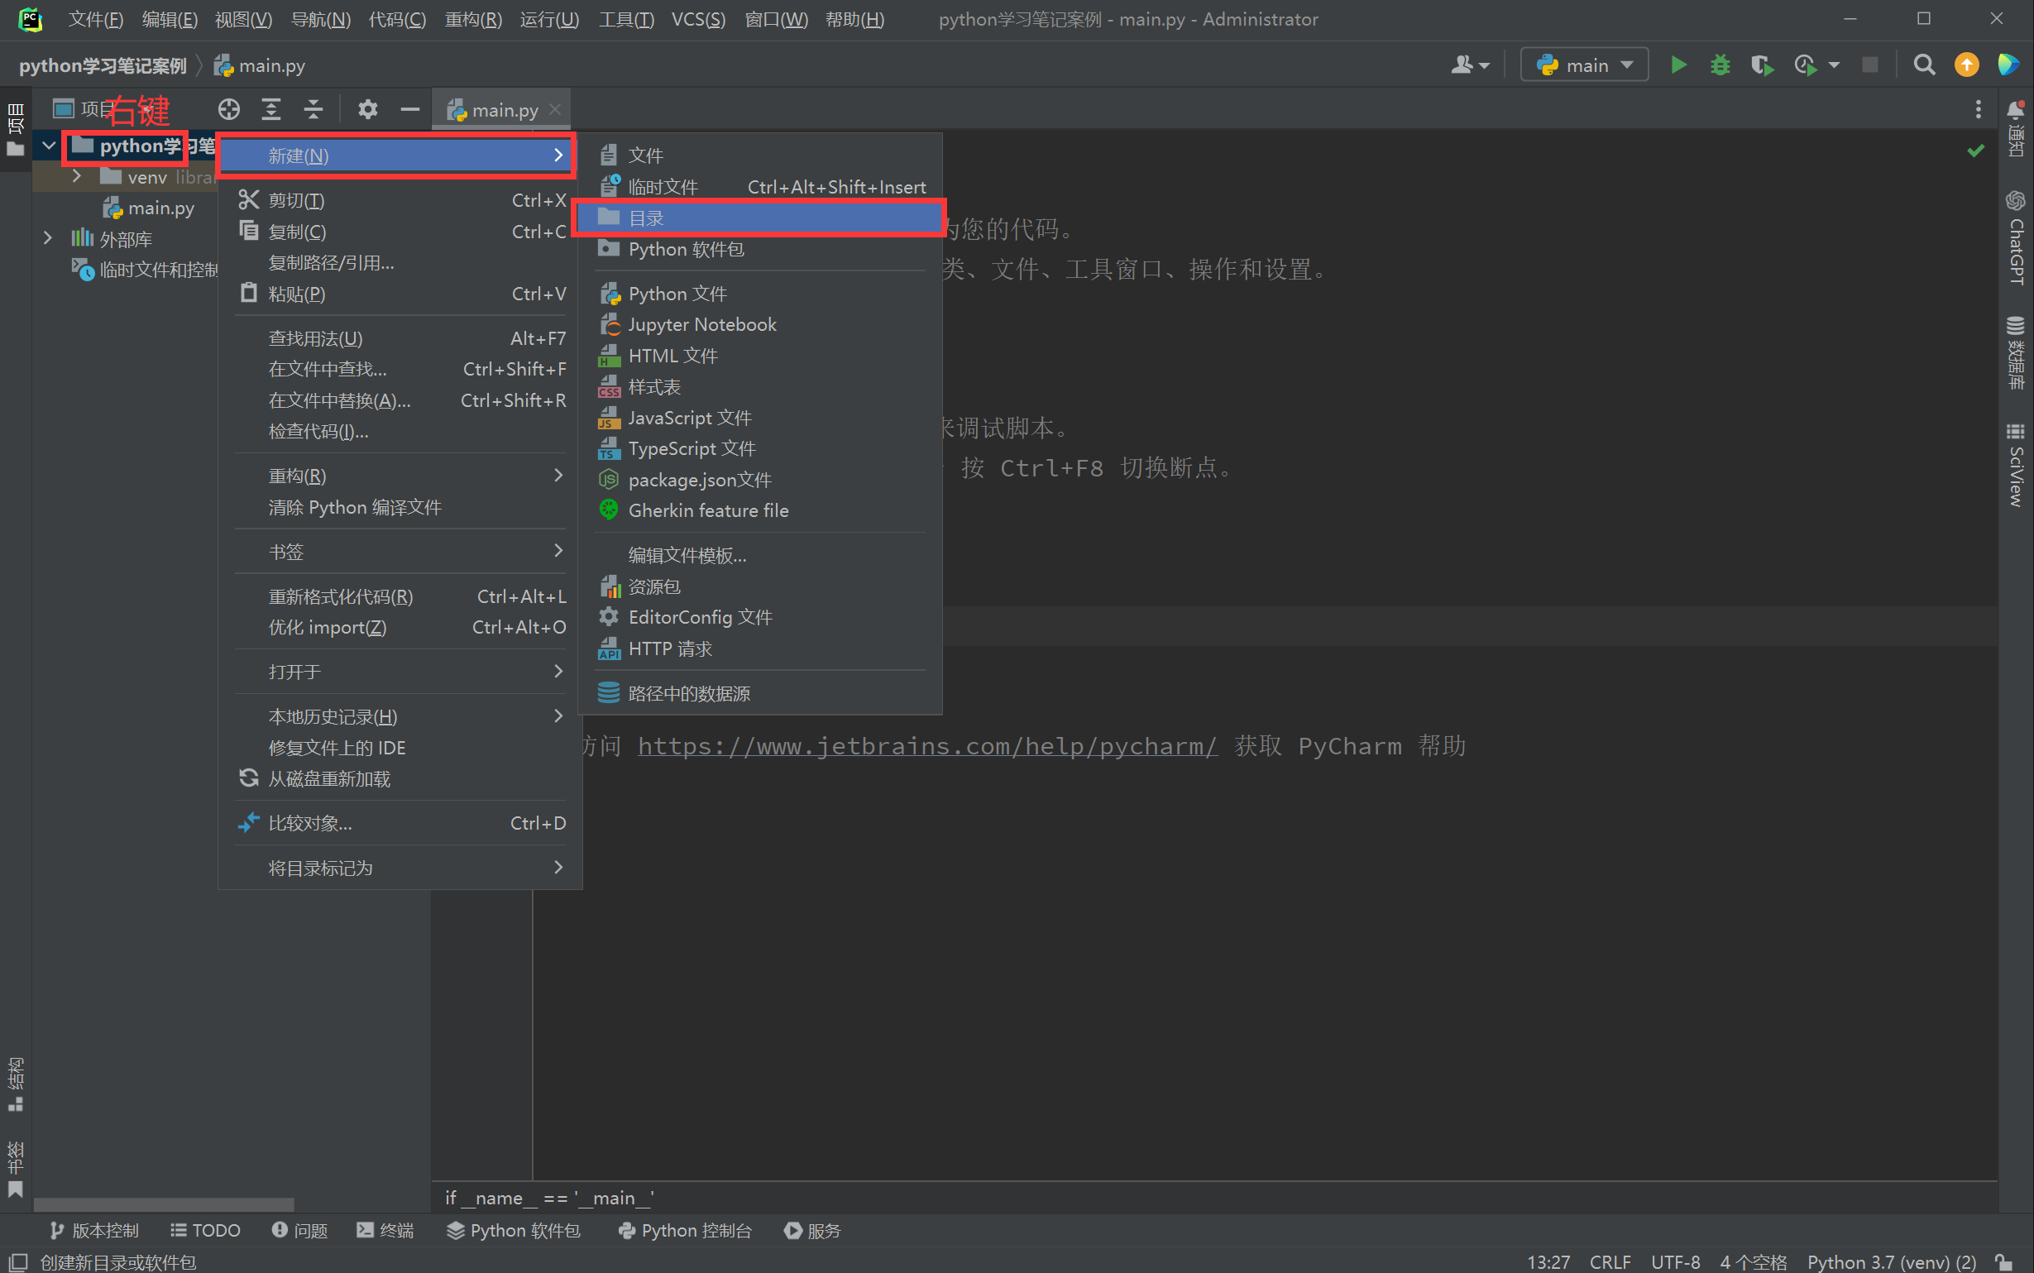This screenshot has height=1273, width=2034.
Task: Hide the project panel with minus icon
Action: [x=410, y=109]
